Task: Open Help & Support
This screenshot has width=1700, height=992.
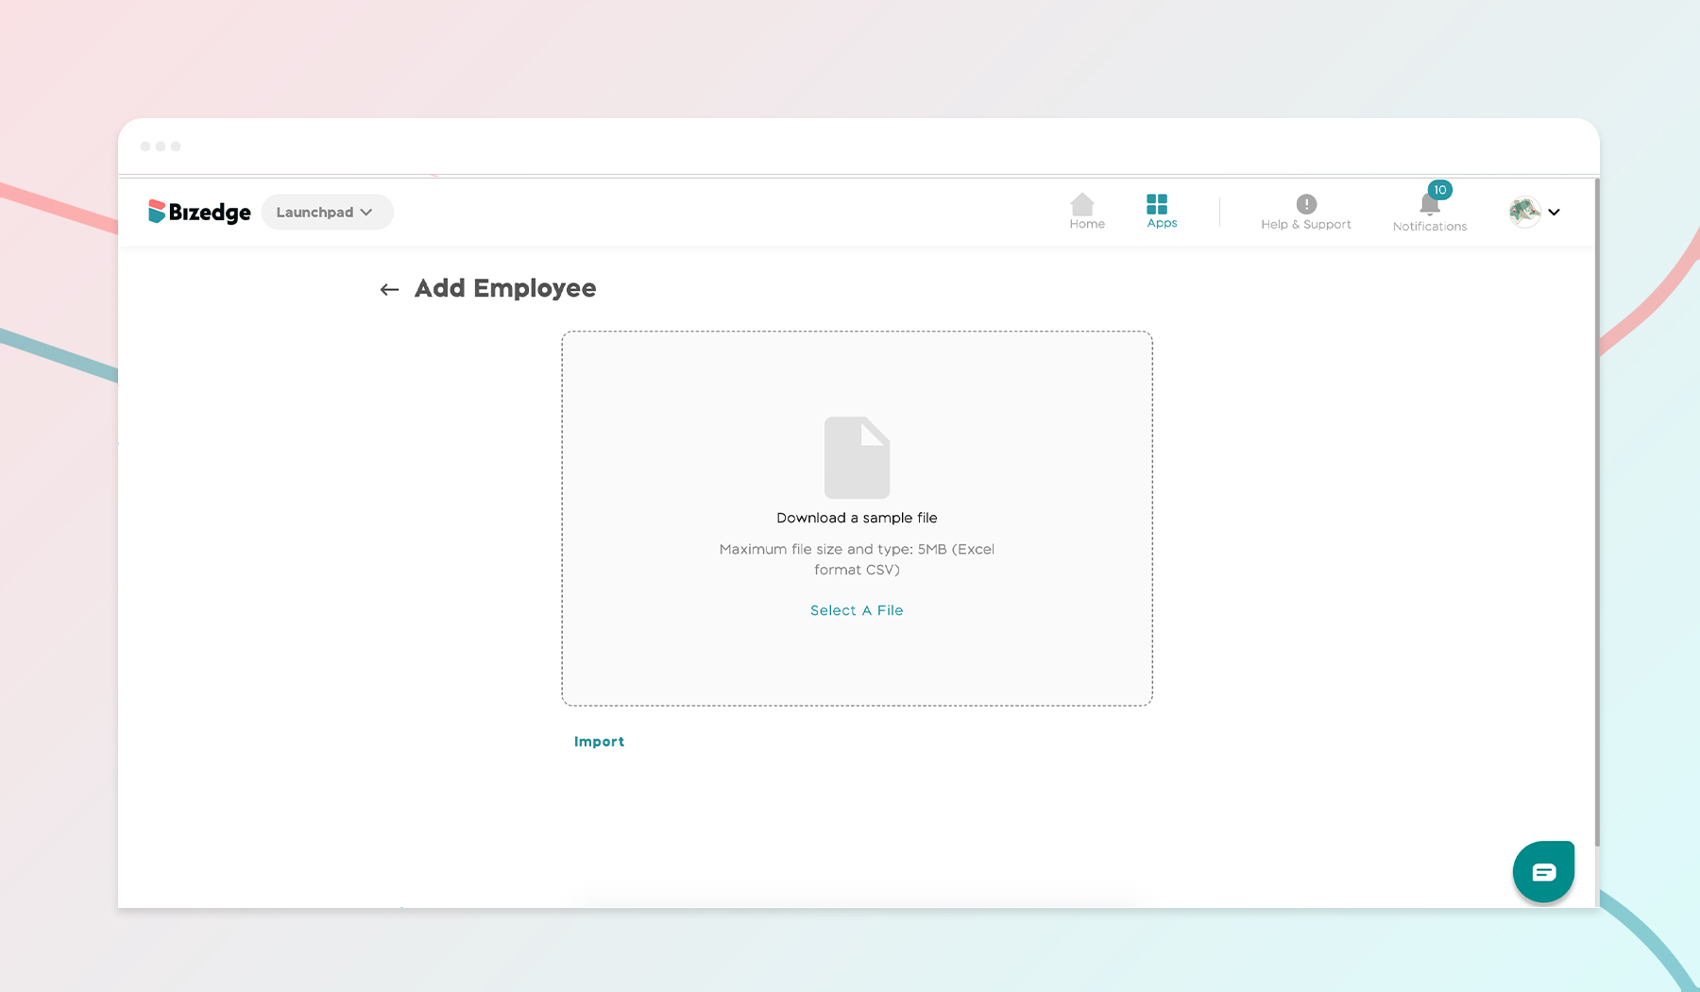Action: tap(1305, 210)
